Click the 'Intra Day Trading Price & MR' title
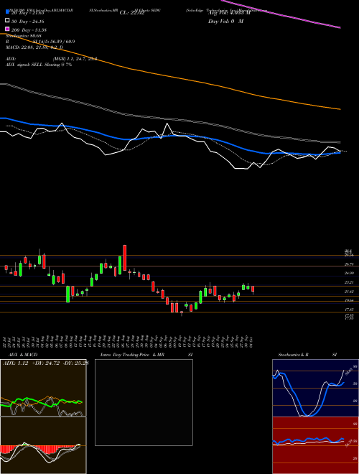 [x=132, y=355]
